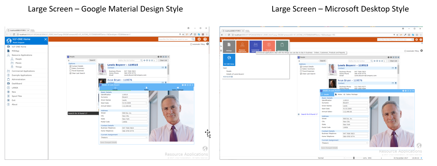Expand Example Applications in Material sidebar
Screen dimensions: 437x166
tap(26, 75)
